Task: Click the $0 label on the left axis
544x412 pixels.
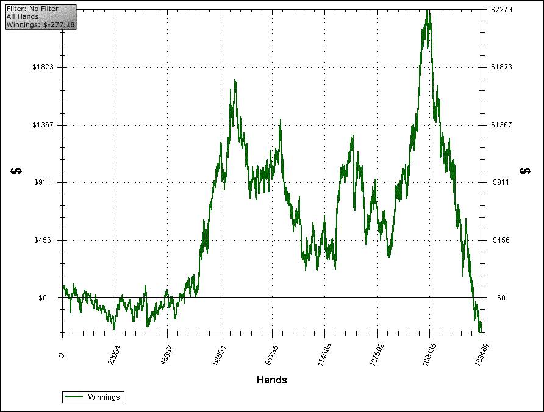Action: point(51,298)
